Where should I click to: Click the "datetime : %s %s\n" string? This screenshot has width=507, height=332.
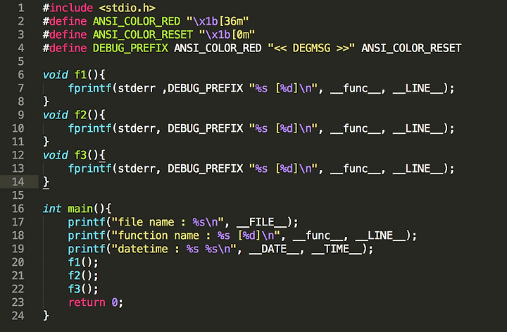(x=174, y=249)
